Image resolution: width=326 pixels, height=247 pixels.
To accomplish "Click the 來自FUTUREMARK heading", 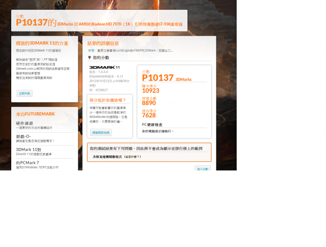I will pos(35,114).
